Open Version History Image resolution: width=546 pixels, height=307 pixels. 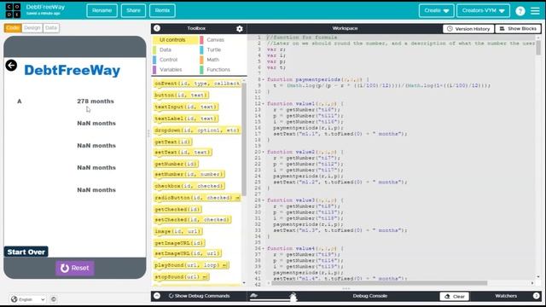tap(468, 28)
